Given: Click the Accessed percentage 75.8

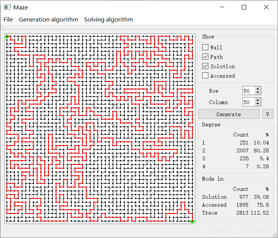Looking at the screenshot, I should tap(263, 205).
